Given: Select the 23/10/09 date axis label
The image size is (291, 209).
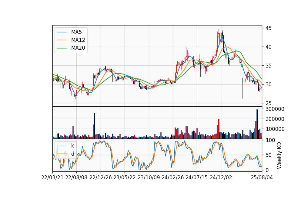Looking at the screenshot, I should coord(149,177).
